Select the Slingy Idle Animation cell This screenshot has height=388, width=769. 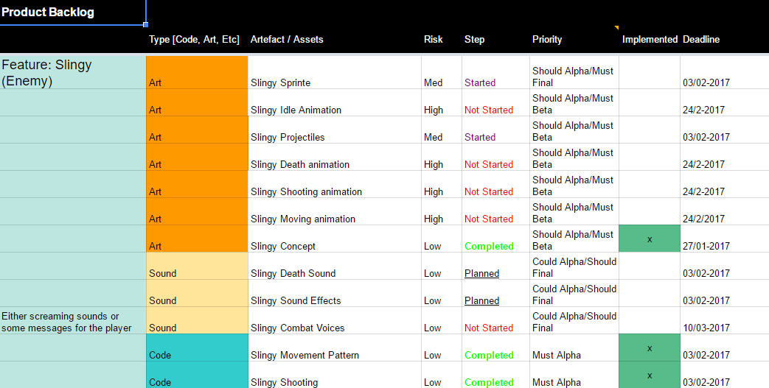[x=334, y=104]
